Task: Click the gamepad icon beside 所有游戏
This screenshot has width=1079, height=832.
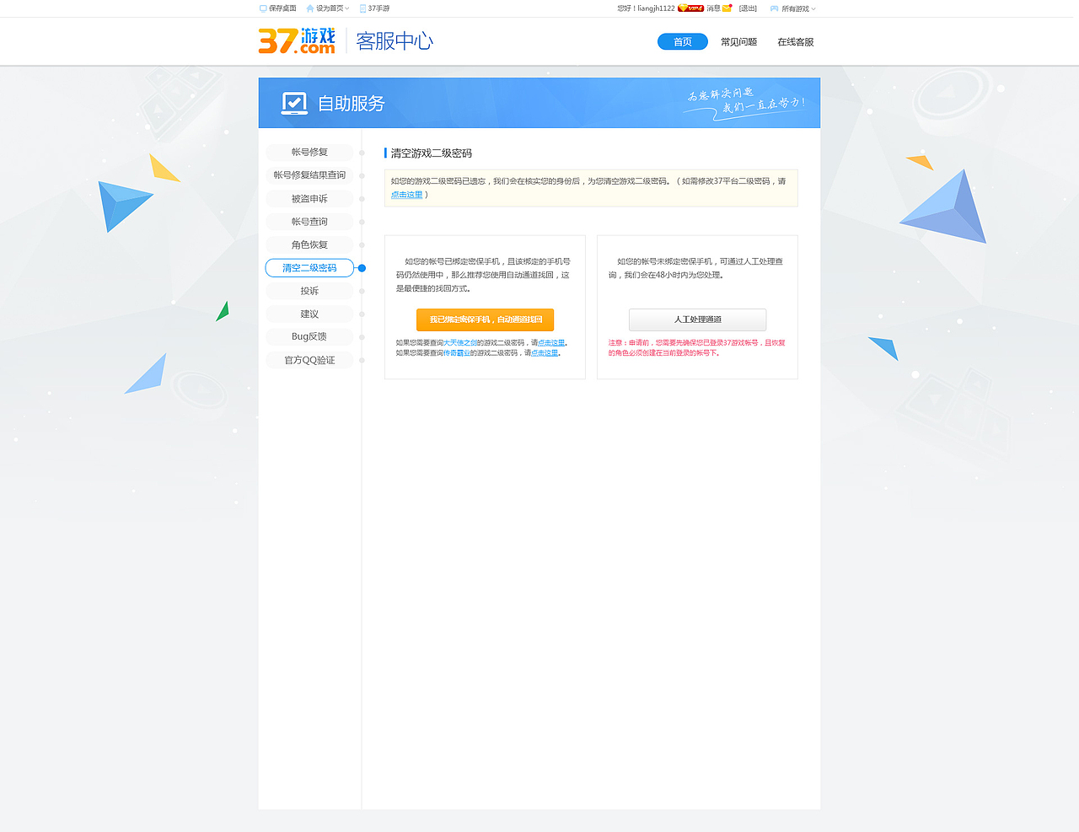Action: [774, 8]
